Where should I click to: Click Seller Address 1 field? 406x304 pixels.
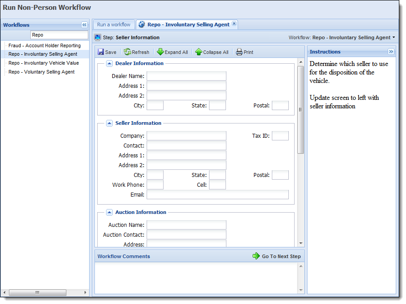click(186, 156)
